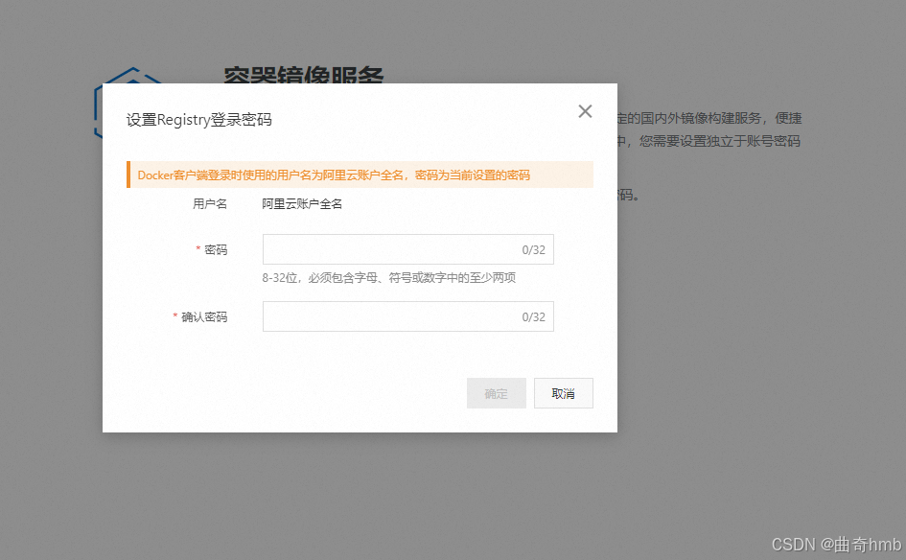This screenshot has width=906, height=560.
Task: Click the 用户名 label
Action: click(210, 204)
